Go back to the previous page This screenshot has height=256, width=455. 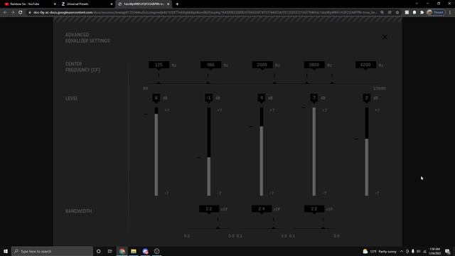point(5,13)
